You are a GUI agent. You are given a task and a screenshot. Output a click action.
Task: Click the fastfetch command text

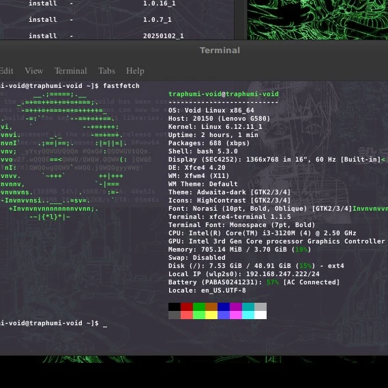(121, 86)
